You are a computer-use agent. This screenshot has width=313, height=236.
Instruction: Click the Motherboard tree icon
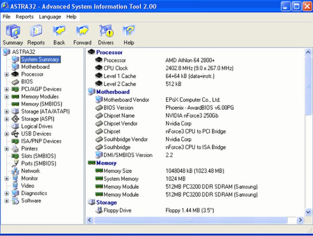tap(15, 67)
